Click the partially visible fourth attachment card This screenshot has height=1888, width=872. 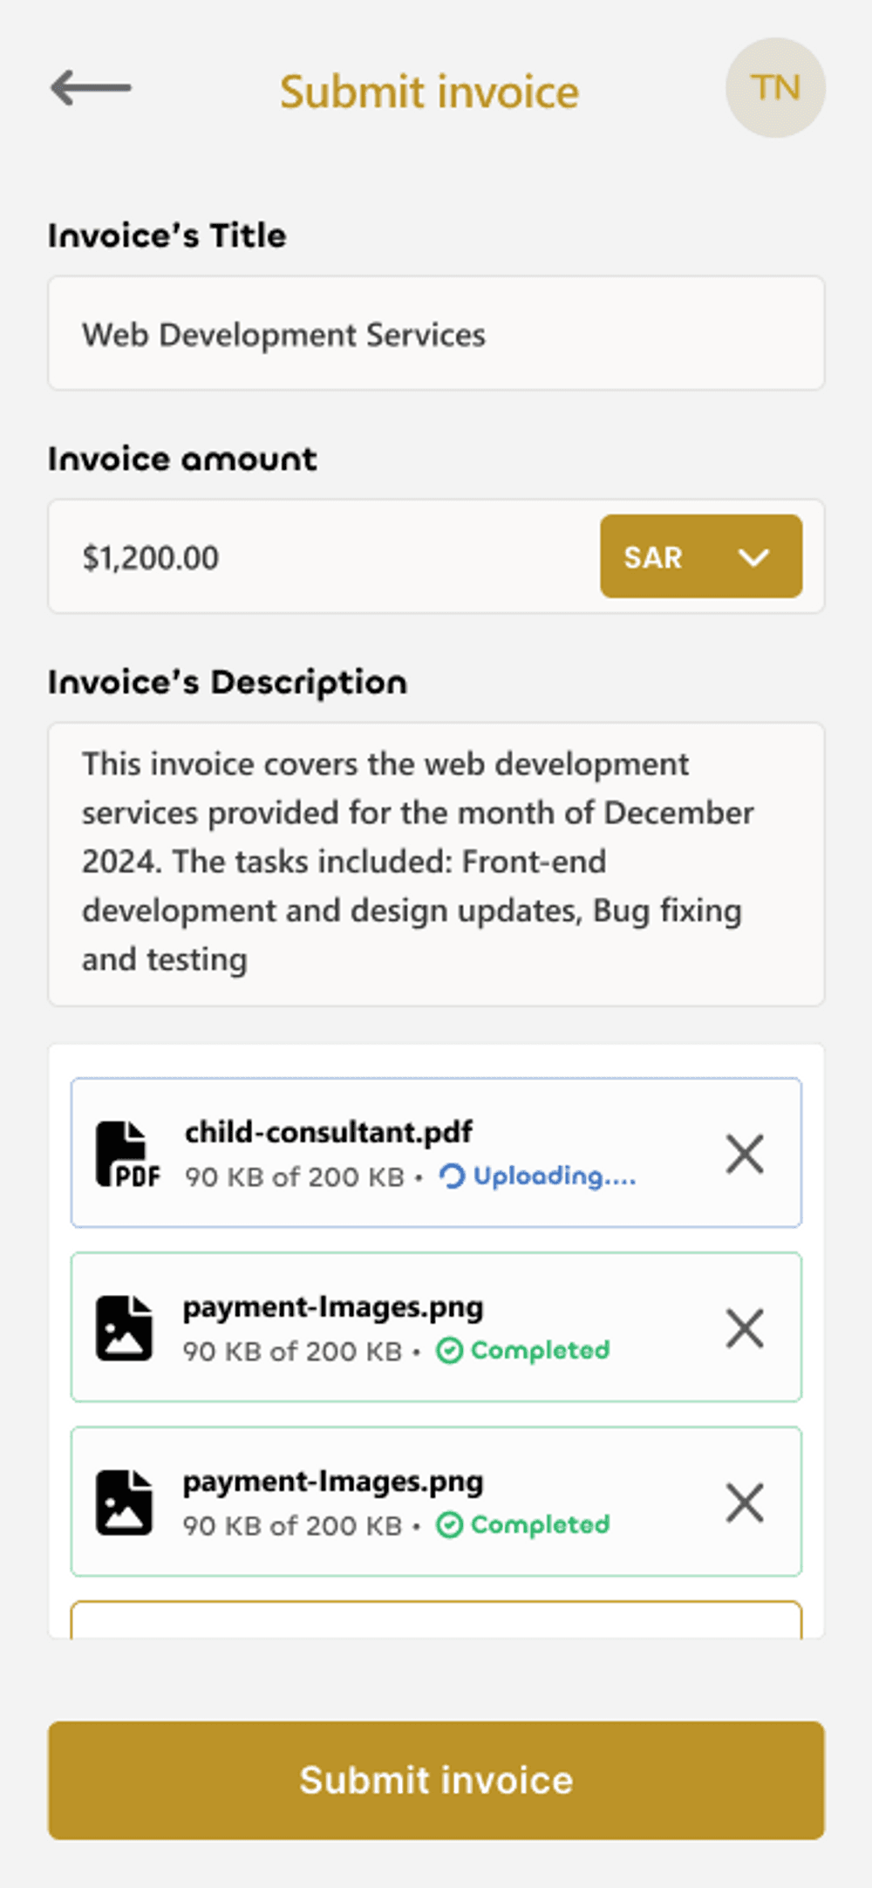click(436, 1620)
